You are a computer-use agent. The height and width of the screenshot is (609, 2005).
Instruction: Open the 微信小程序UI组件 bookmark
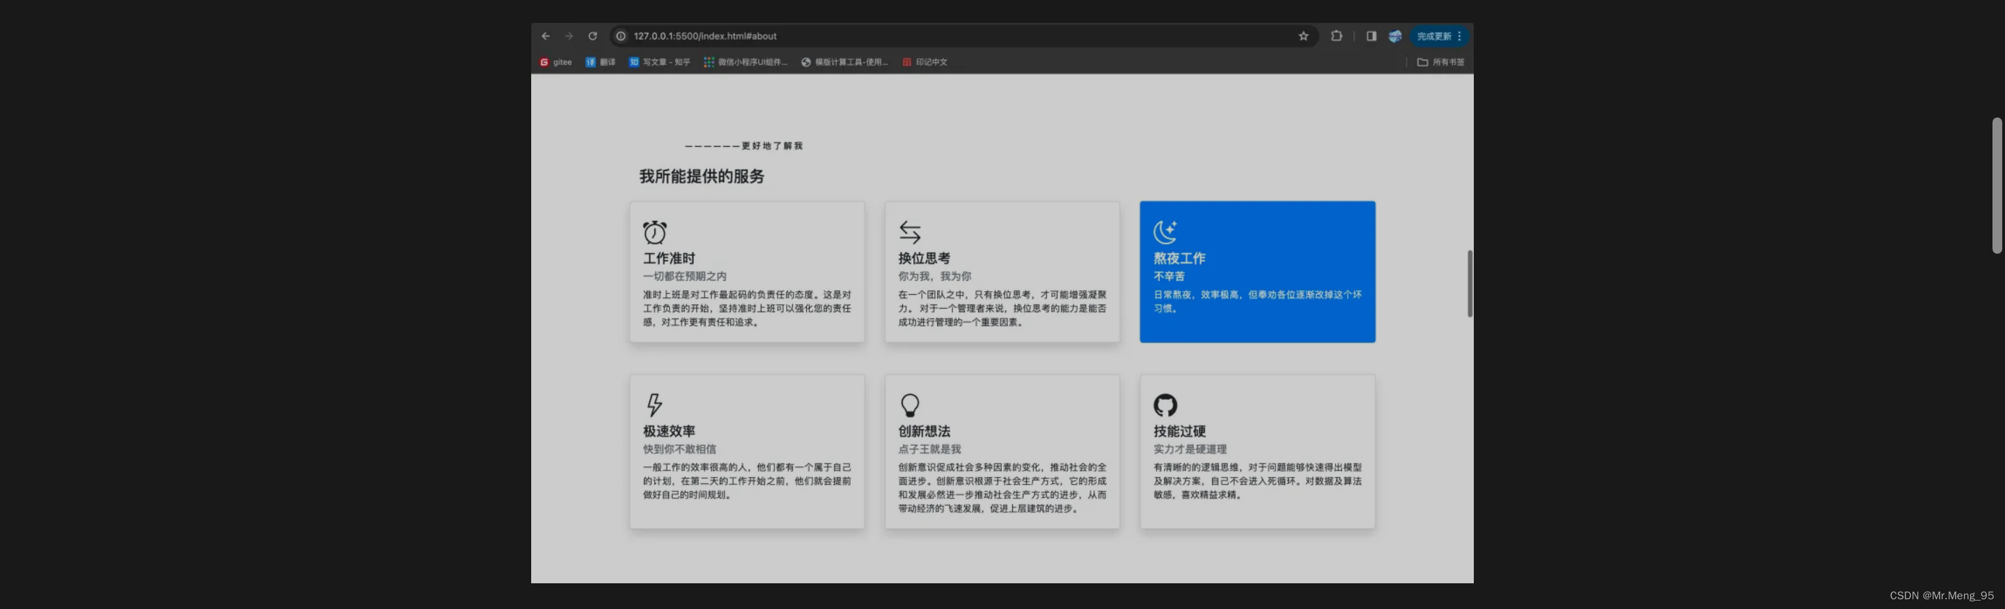tap(746, 62)
